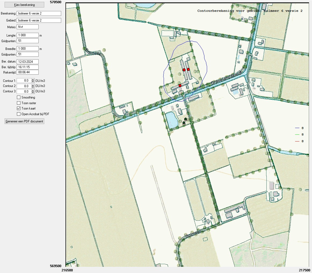Click the red legend line for contour 8

click(297, 141)
